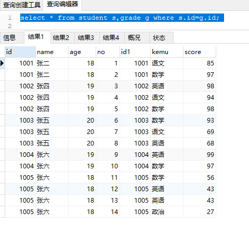Select the 查询编辑器 tab

click(x=62, y=4)
